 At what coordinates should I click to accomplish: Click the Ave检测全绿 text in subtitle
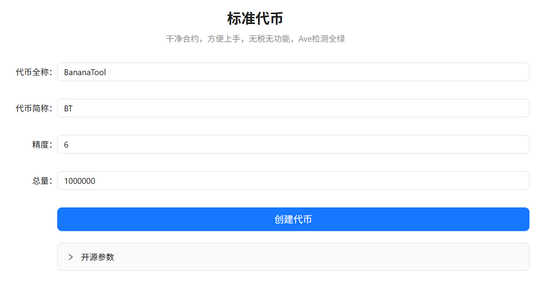[322, 39]
